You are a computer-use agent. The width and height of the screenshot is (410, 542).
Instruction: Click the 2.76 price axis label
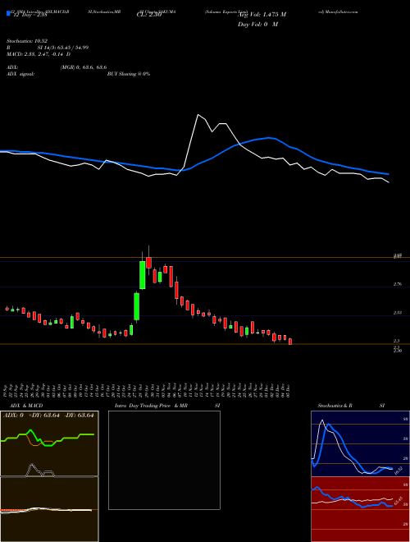[x=397, y=284]
